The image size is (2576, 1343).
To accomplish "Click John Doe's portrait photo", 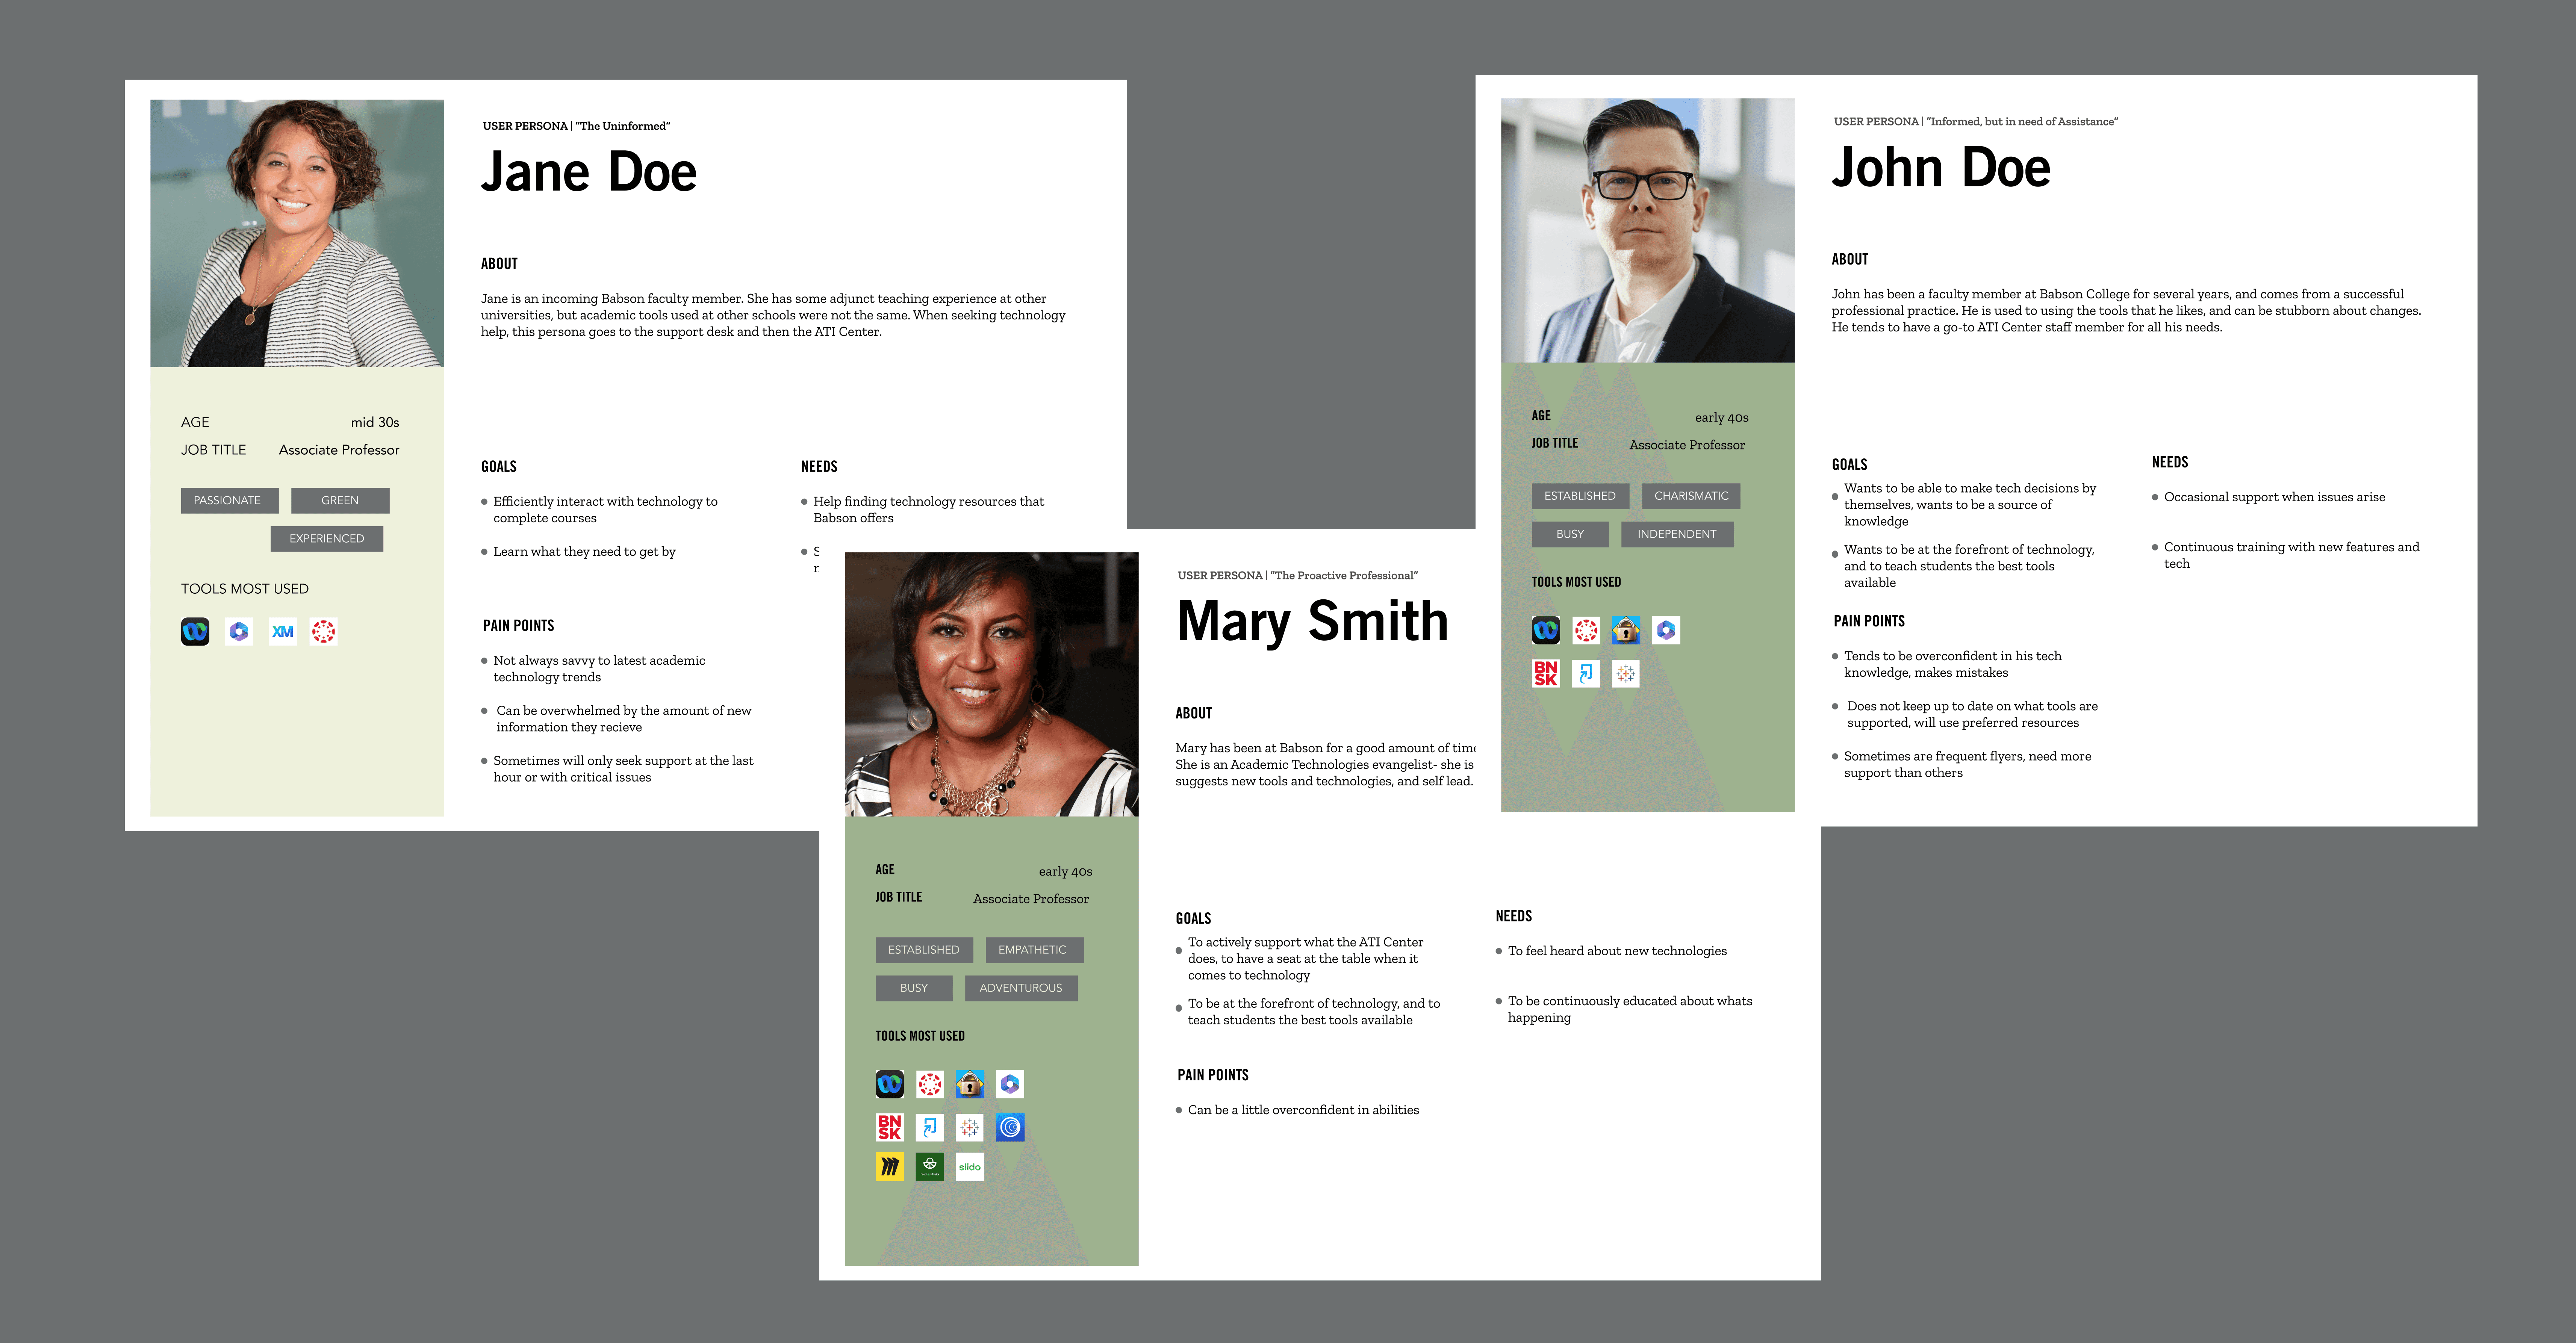I will click(x=1647, y=230).
